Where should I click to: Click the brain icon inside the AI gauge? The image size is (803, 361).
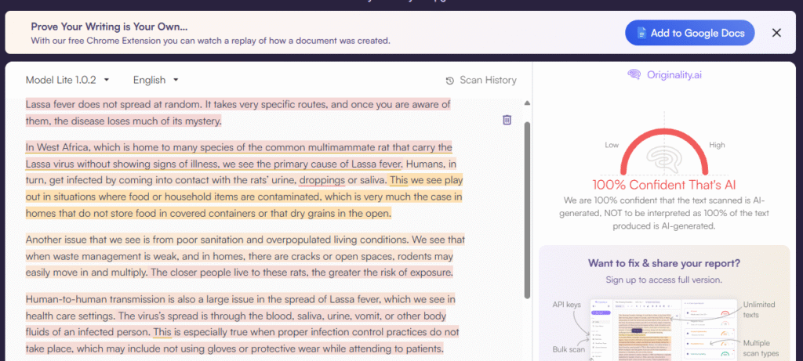(663, 162)
